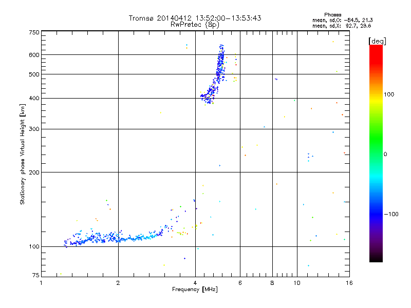Click the '6' x-axis tick label
This screenshot has height=308, width=411.
(240, 283)
